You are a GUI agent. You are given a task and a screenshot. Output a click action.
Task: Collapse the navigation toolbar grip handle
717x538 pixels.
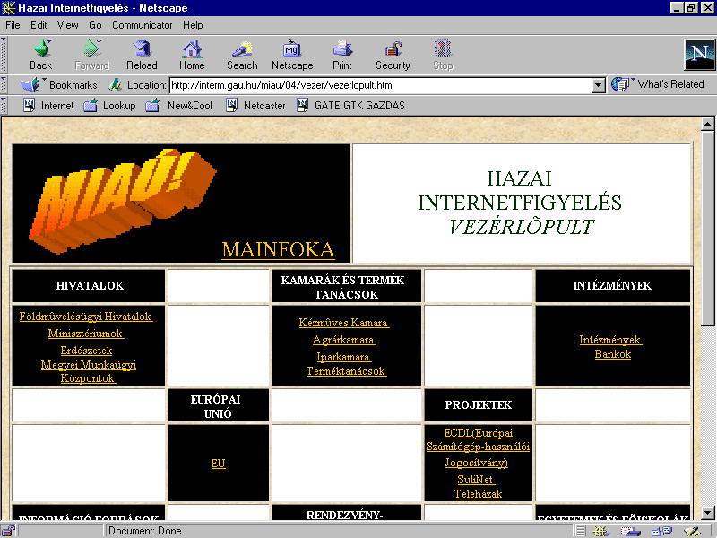coord(5,55)
